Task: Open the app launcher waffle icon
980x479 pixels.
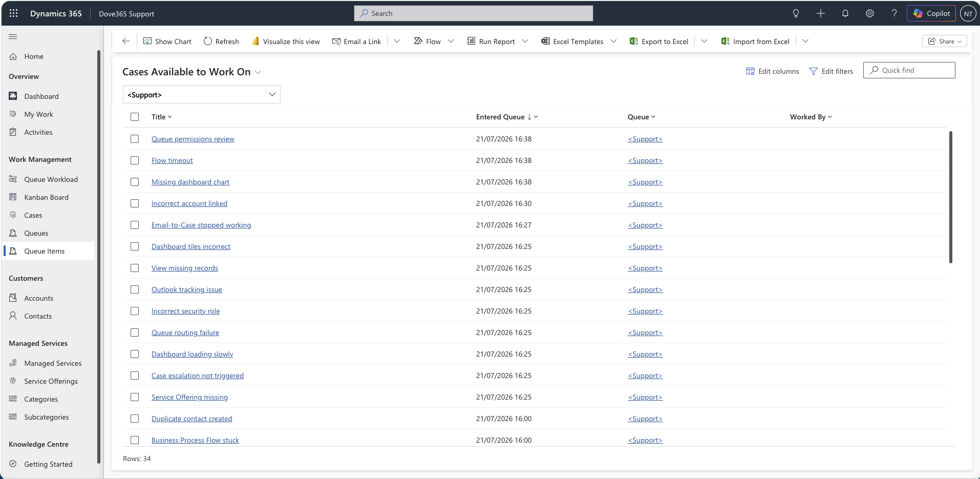Action: pyautogui.click(x=14, y=13)
